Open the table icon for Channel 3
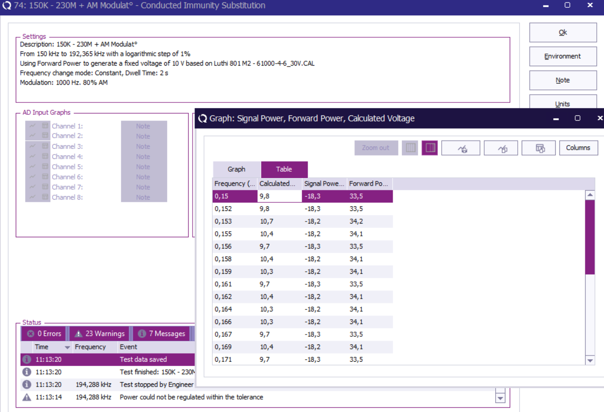 (x=45, y=146)
